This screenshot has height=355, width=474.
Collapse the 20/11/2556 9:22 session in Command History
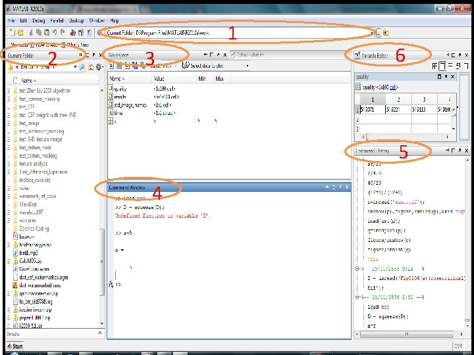pyautogui.click(x=357, y=268)
